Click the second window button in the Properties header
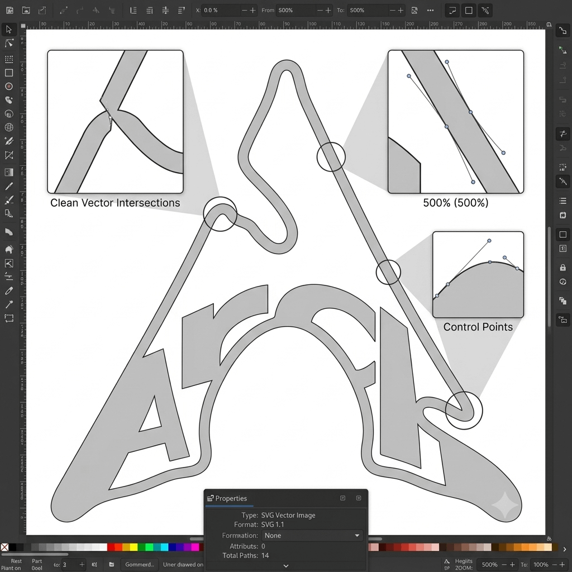The image size is (572, 572). (359, 498)
